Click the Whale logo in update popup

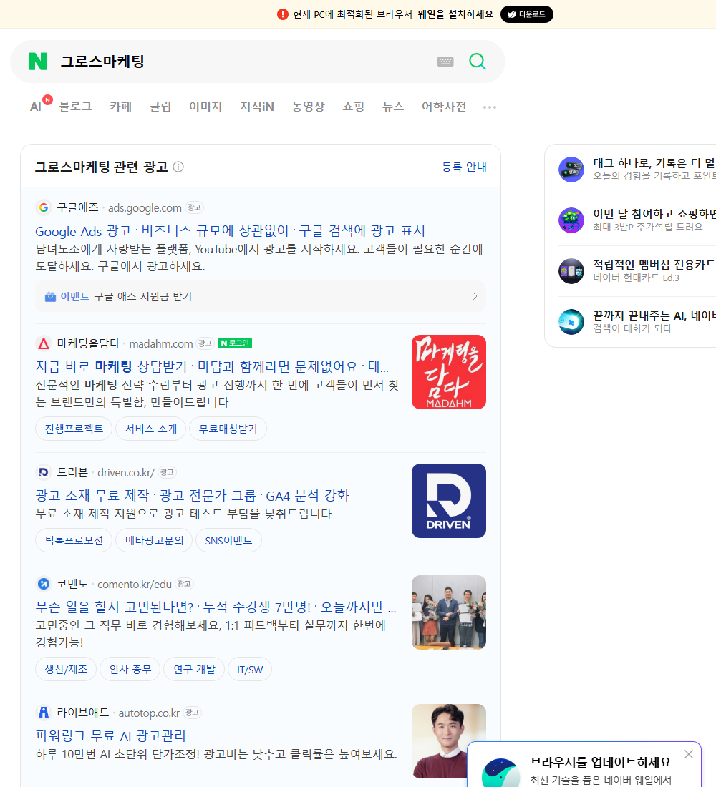pos(500,773)
